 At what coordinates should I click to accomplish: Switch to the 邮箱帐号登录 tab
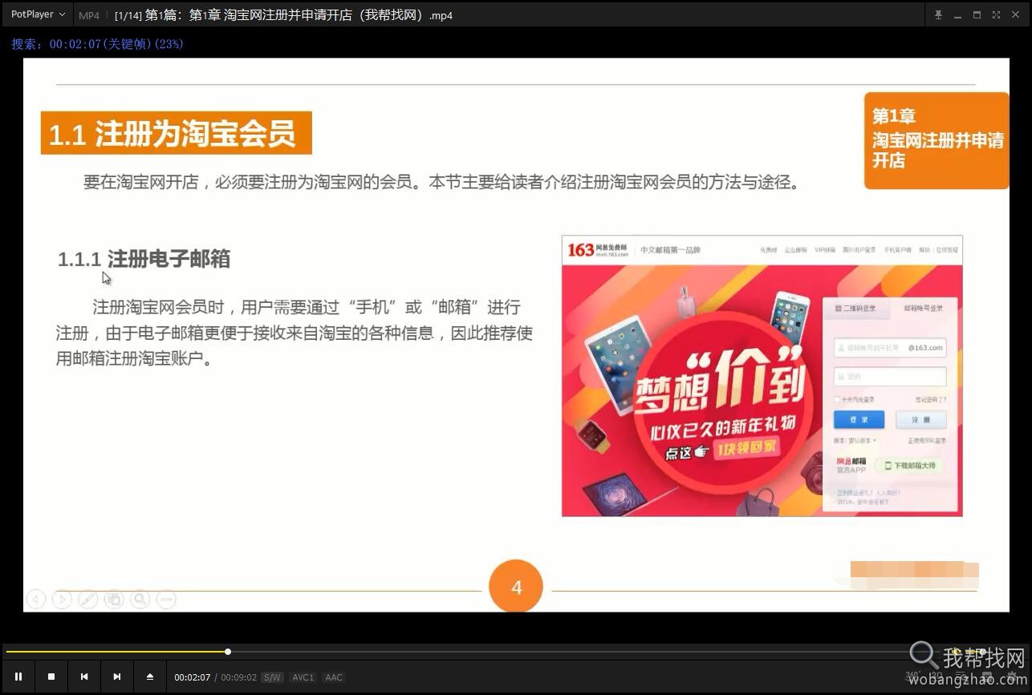924,308
